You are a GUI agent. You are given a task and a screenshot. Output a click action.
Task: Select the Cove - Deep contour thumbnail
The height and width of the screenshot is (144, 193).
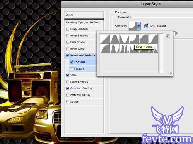[134, 39]
